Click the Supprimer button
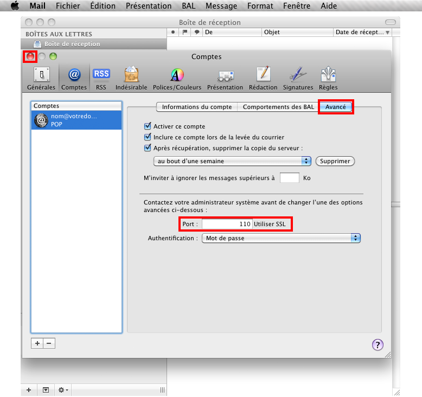Image resolution: width=422 pixels, height=397 pixels. [335, 161]
